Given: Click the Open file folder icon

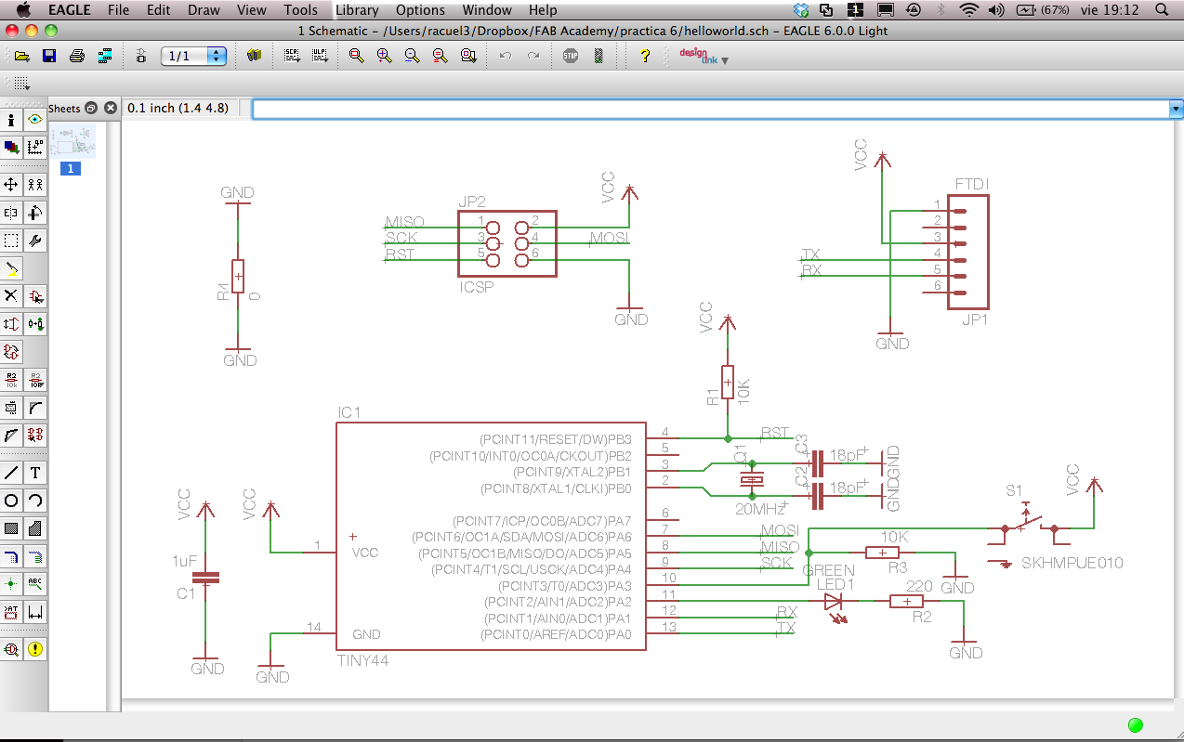Looking at the screenshot, I should [x=20, y=56].
